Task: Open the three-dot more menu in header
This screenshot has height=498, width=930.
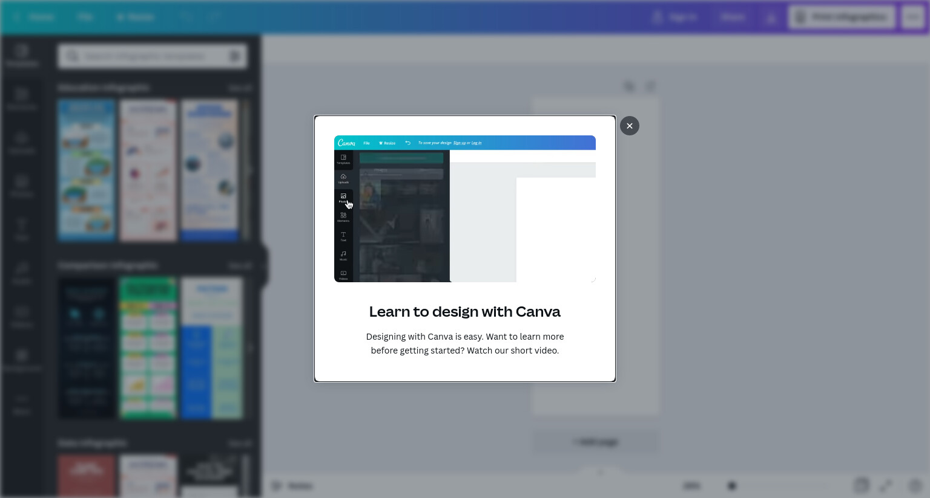Action: click(x=913, y=17)
